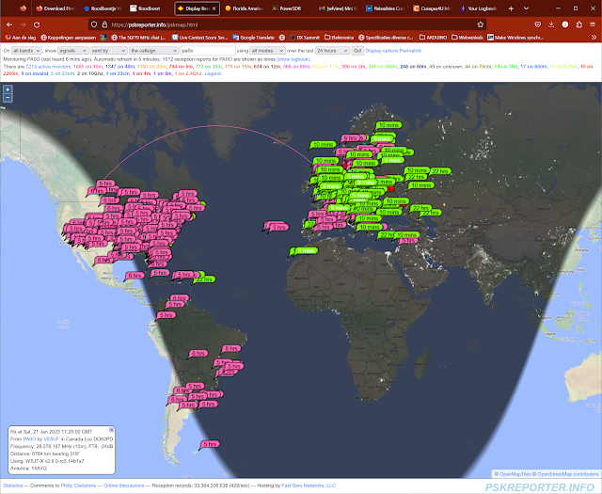Click the 7213 active monitors link
The height and width of the screenshot is (494, 602).
click(48, 67)
